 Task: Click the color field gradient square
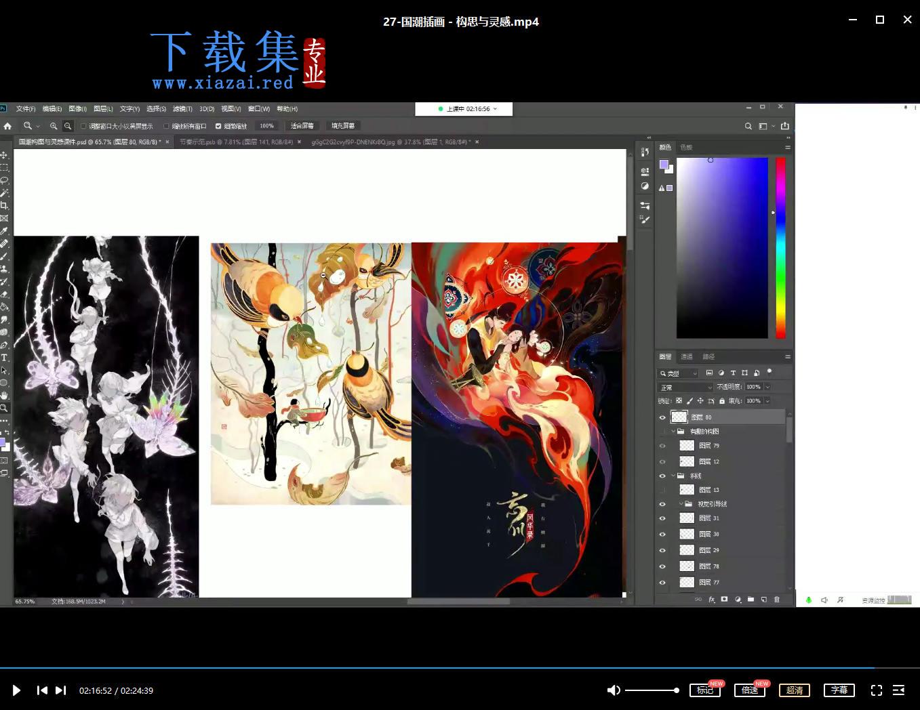(722, 247)
